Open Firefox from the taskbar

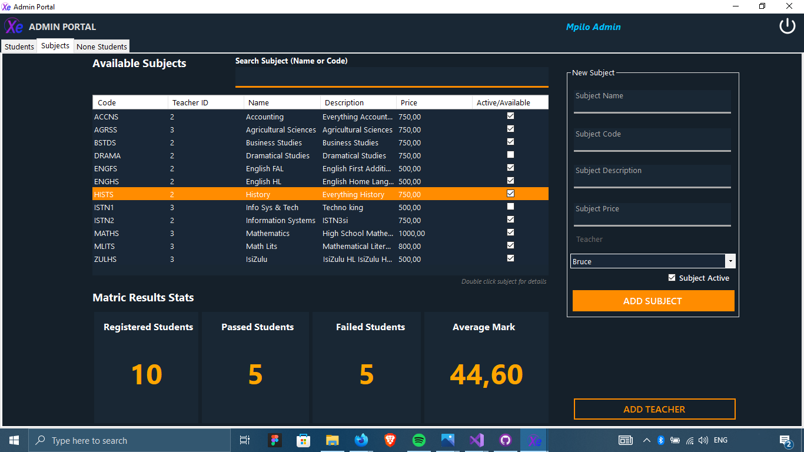tap(361, 440)
